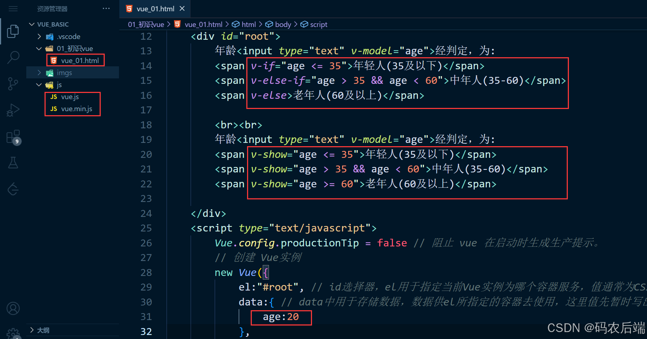Screen dimensions: 647x339
Task: Click the body item in the breadcrumb bar
Action: (282, 24)
